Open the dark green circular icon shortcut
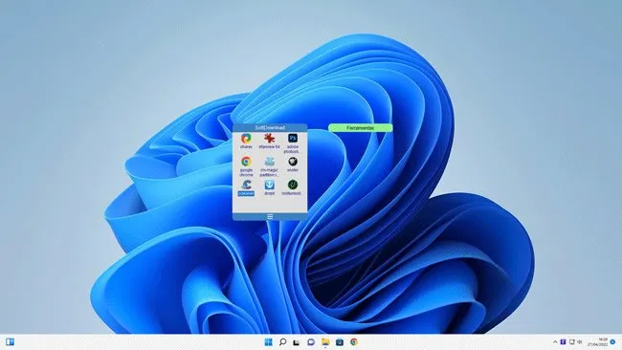 tap(293, 187)
